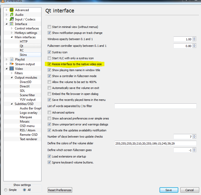Click the Windows opacity value field
Viewport: 201px width, 195px height.
click(x=183, y=39)
